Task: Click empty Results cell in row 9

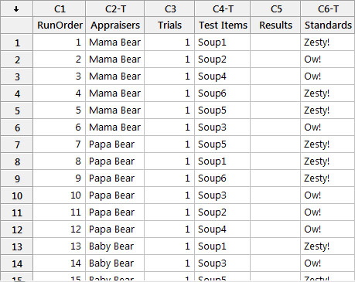Action: (275, 178)
